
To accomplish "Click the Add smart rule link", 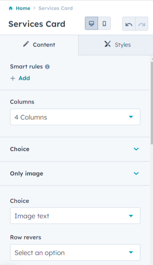I will click(24, 78).
